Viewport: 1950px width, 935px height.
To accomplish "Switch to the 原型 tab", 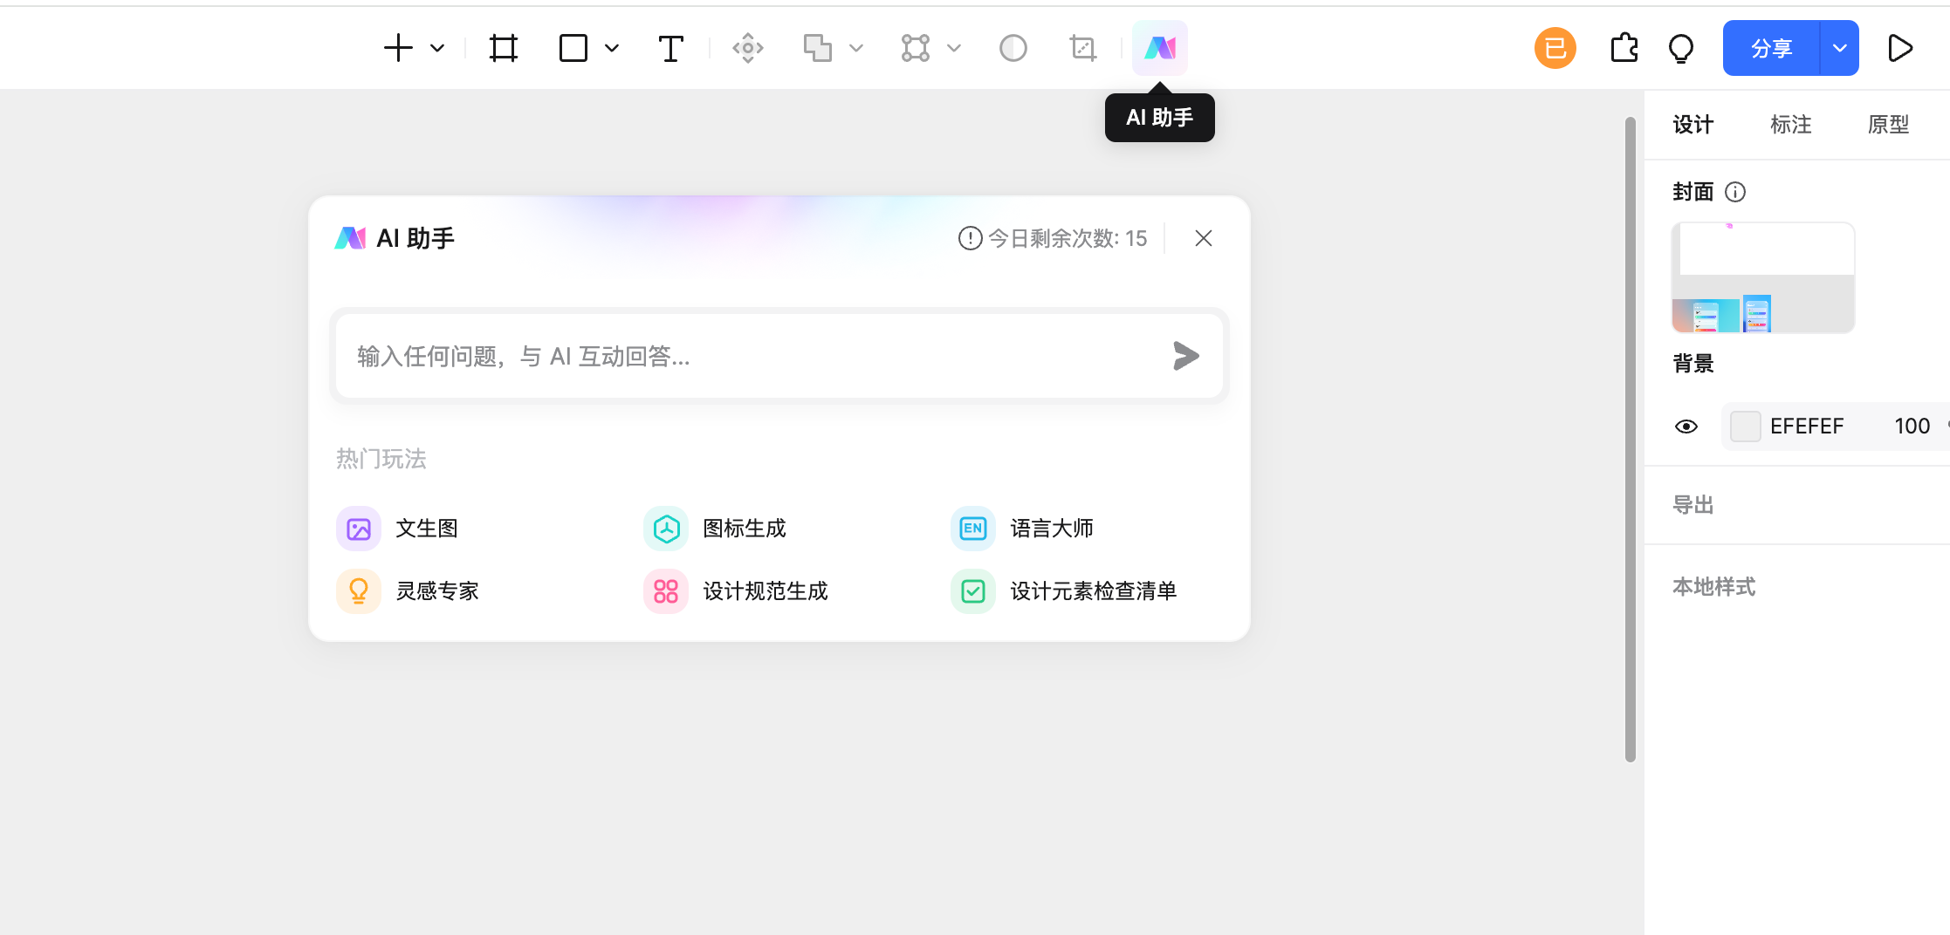I will pos(1889,125).
